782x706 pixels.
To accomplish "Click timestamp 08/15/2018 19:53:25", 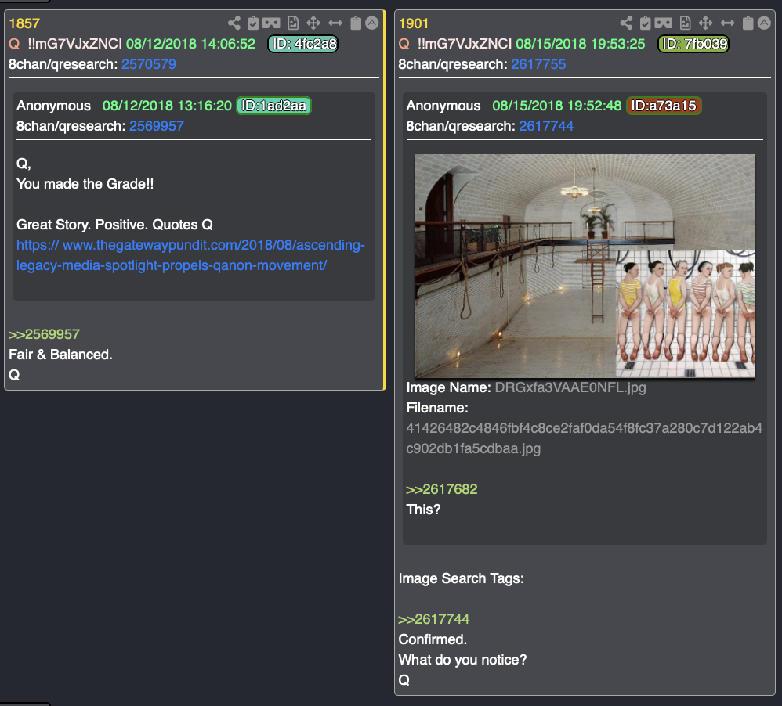I will click(581, 44).
